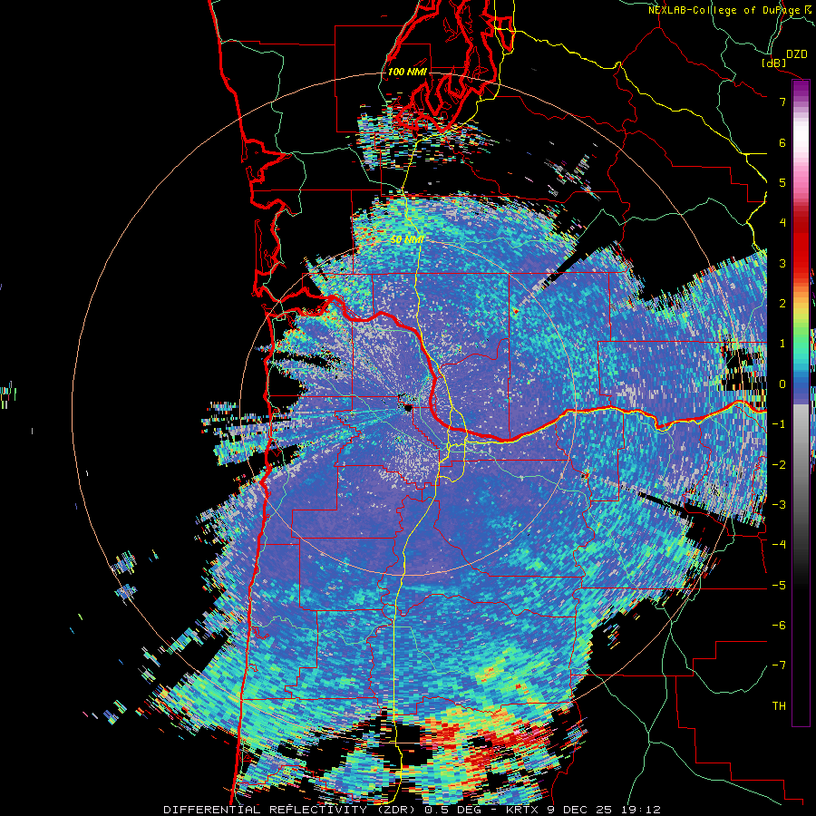Click the -5 value on the color scale
This screenshot has height=816, width=816.
click(x=779, y=586)
